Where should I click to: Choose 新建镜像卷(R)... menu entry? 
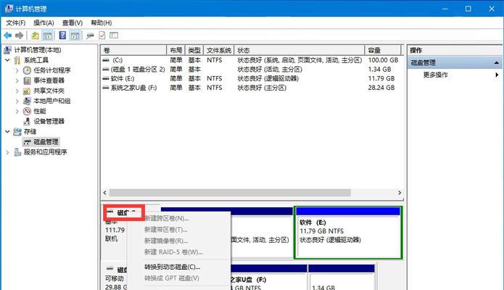click(179, 241)
